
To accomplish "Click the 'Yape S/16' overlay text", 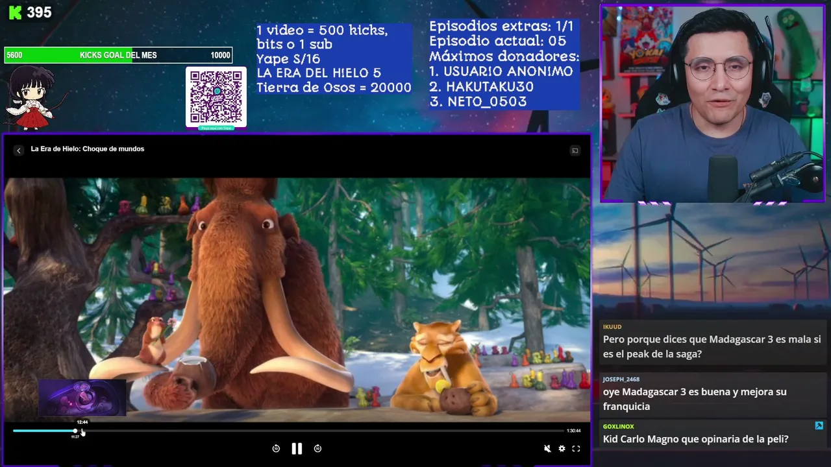I will click(x=288, y=59).
